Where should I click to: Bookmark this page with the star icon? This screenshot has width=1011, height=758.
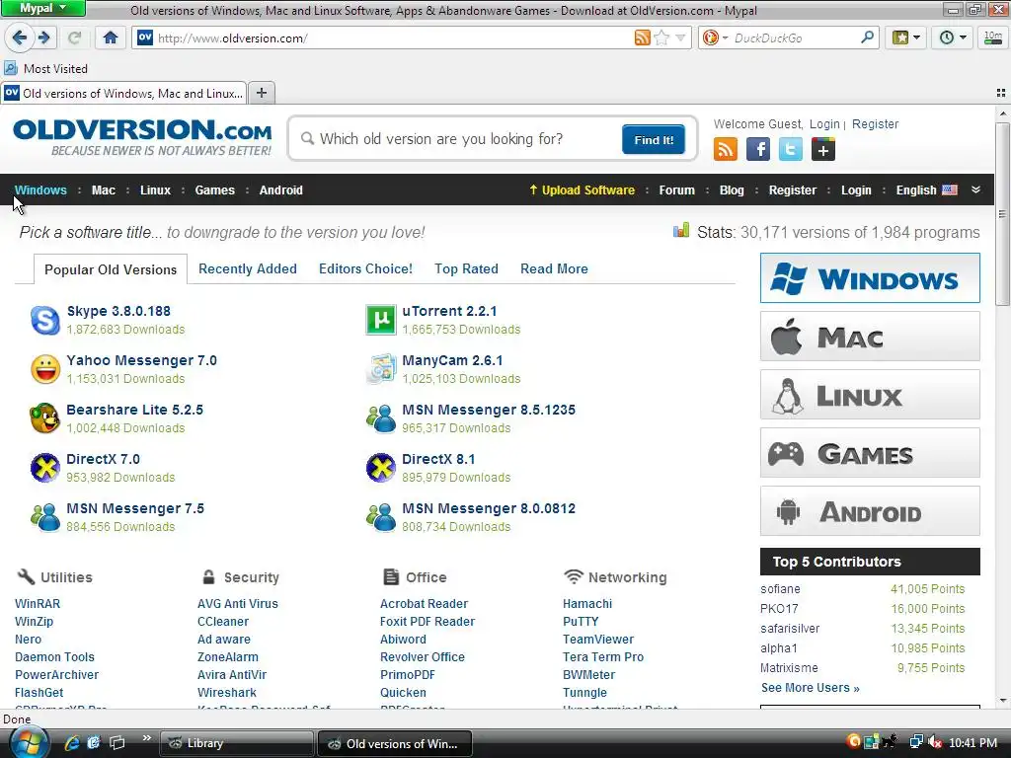point(661,38)
